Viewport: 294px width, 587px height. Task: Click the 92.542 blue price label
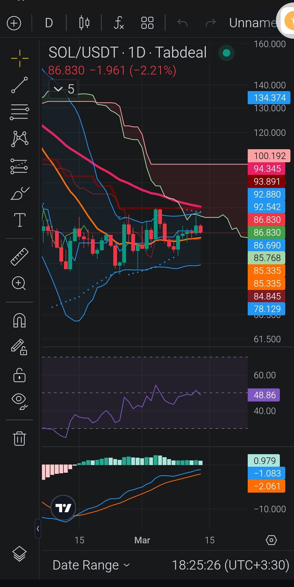pos(267,207)
